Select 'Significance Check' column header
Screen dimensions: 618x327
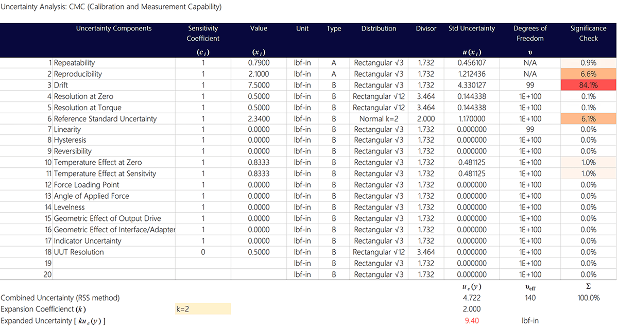[588, 33]
